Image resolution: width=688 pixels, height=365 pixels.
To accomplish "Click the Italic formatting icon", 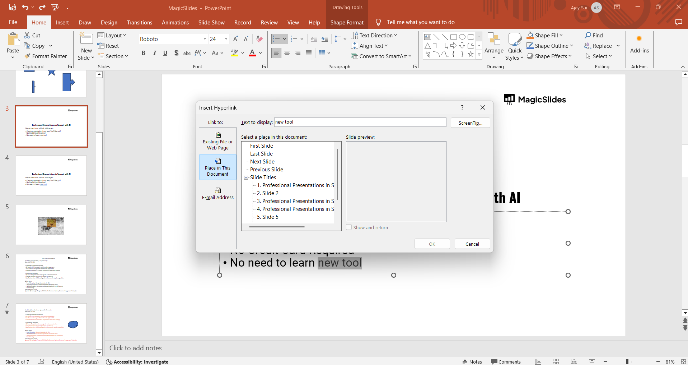I will (x=154, y=53).
